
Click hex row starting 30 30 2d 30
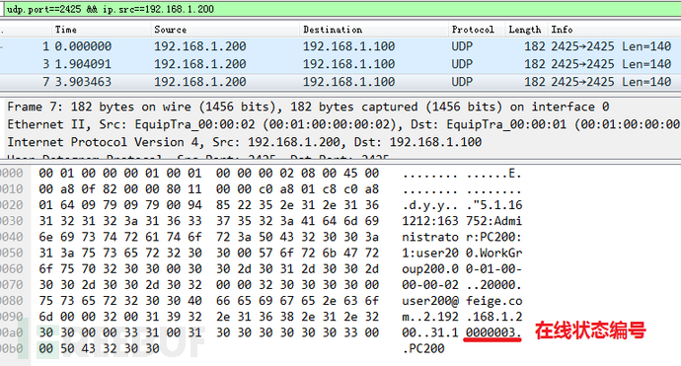point(208,285)
